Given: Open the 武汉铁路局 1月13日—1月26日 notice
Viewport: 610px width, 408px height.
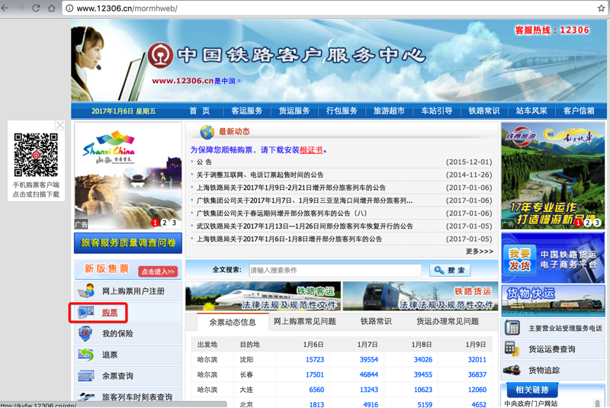Looking at the screenshot, I should [304, 226].
